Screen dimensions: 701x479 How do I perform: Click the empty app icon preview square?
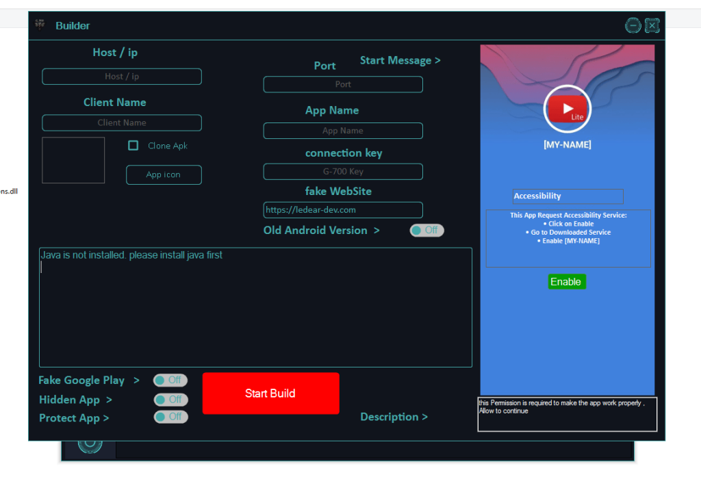click(73, 159)
